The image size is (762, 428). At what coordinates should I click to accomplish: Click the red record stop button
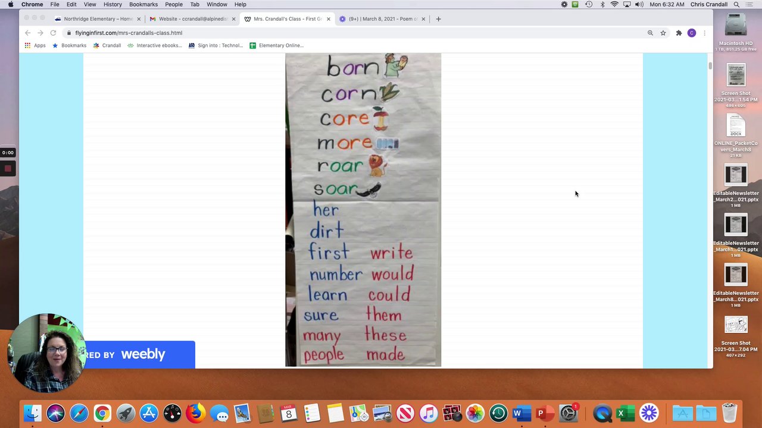[x=8, y=169]
